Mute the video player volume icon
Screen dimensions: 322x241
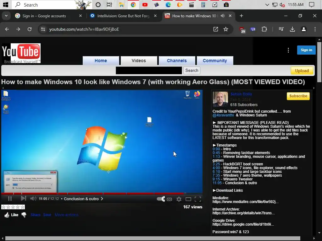click(33, 199)
